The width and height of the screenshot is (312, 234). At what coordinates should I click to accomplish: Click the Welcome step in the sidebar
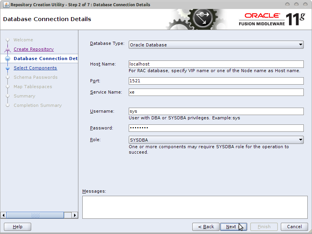coord(23,40)
